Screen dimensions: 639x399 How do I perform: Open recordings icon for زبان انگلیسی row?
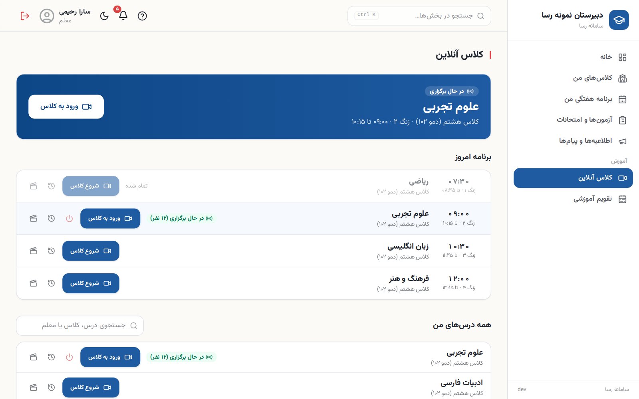33,251
